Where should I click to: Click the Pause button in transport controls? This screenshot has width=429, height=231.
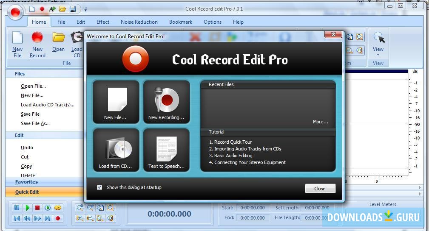pos(17,208)
